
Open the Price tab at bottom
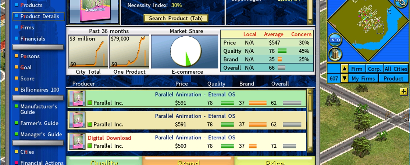click(x=275, y=161)
